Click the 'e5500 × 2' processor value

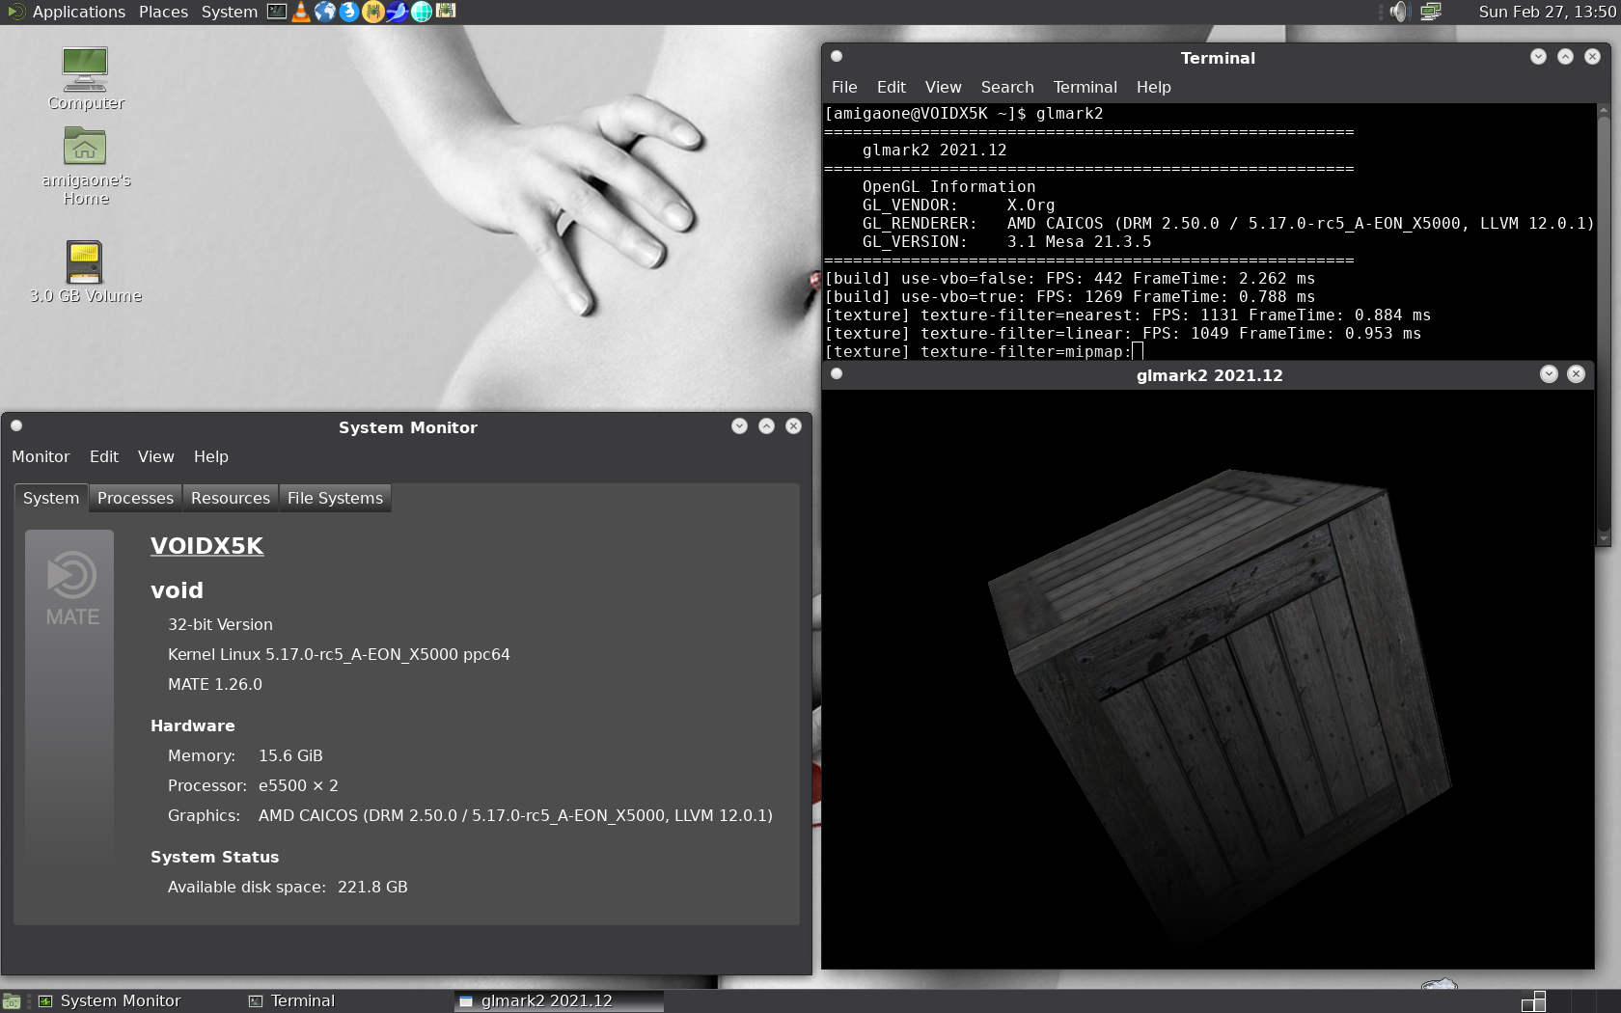[298, 785]
